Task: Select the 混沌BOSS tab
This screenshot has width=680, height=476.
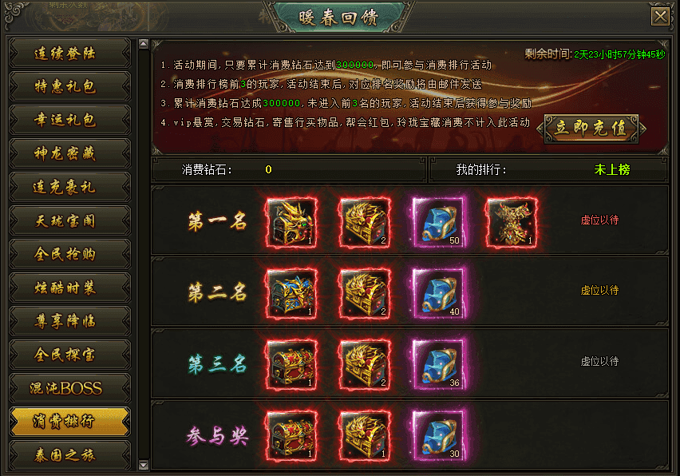Action: (69, 388)
